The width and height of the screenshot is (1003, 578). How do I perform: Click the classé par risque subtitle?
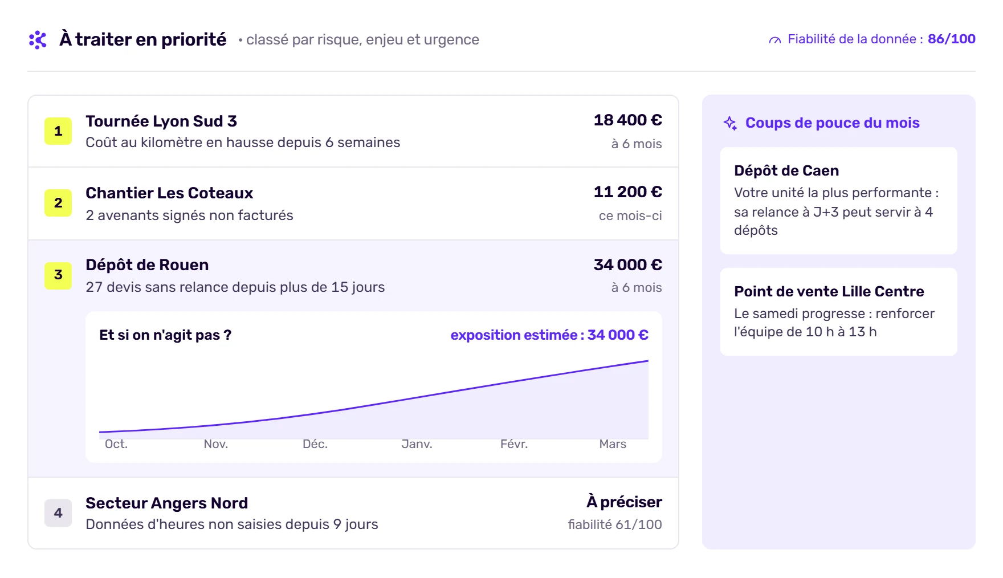click(362, 40)
